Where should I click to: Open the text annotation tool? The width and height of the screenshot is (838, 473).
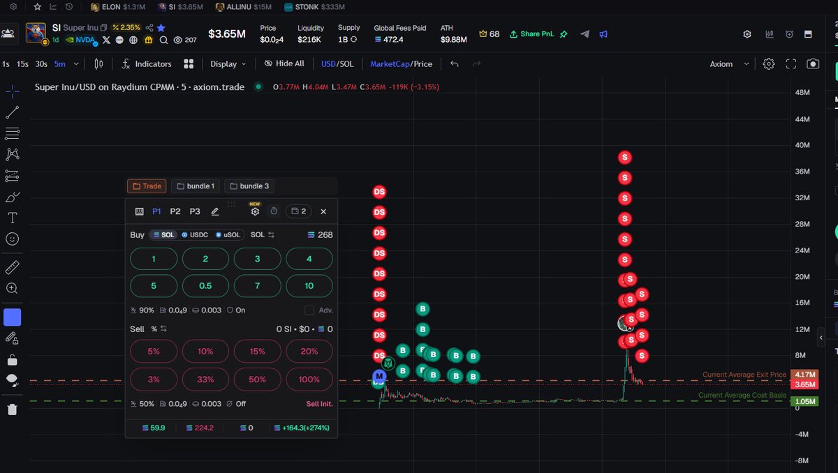point(13,218)
